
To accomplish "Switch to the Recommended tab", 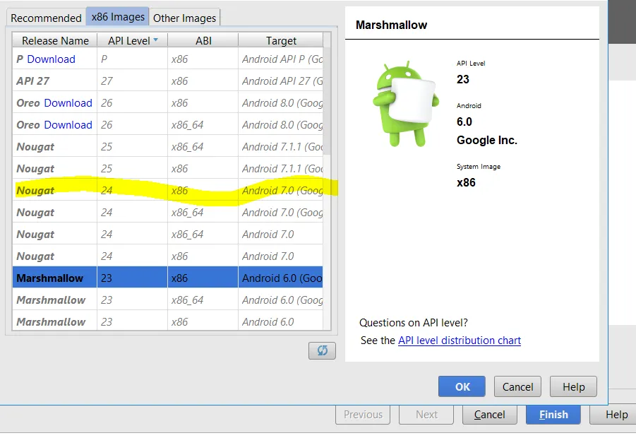I will [46, 18].
